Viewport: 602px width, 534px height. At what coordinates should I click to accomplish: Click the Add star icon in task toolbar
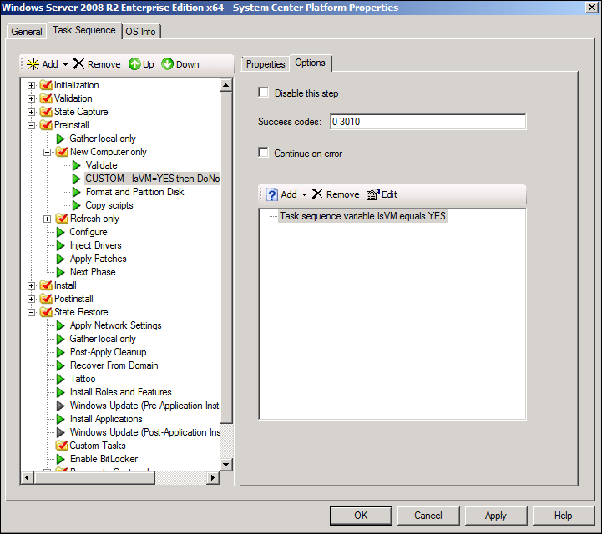[33, 64]
